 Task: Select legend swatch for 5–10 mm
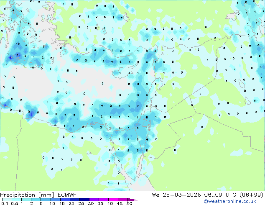[46, 200]
